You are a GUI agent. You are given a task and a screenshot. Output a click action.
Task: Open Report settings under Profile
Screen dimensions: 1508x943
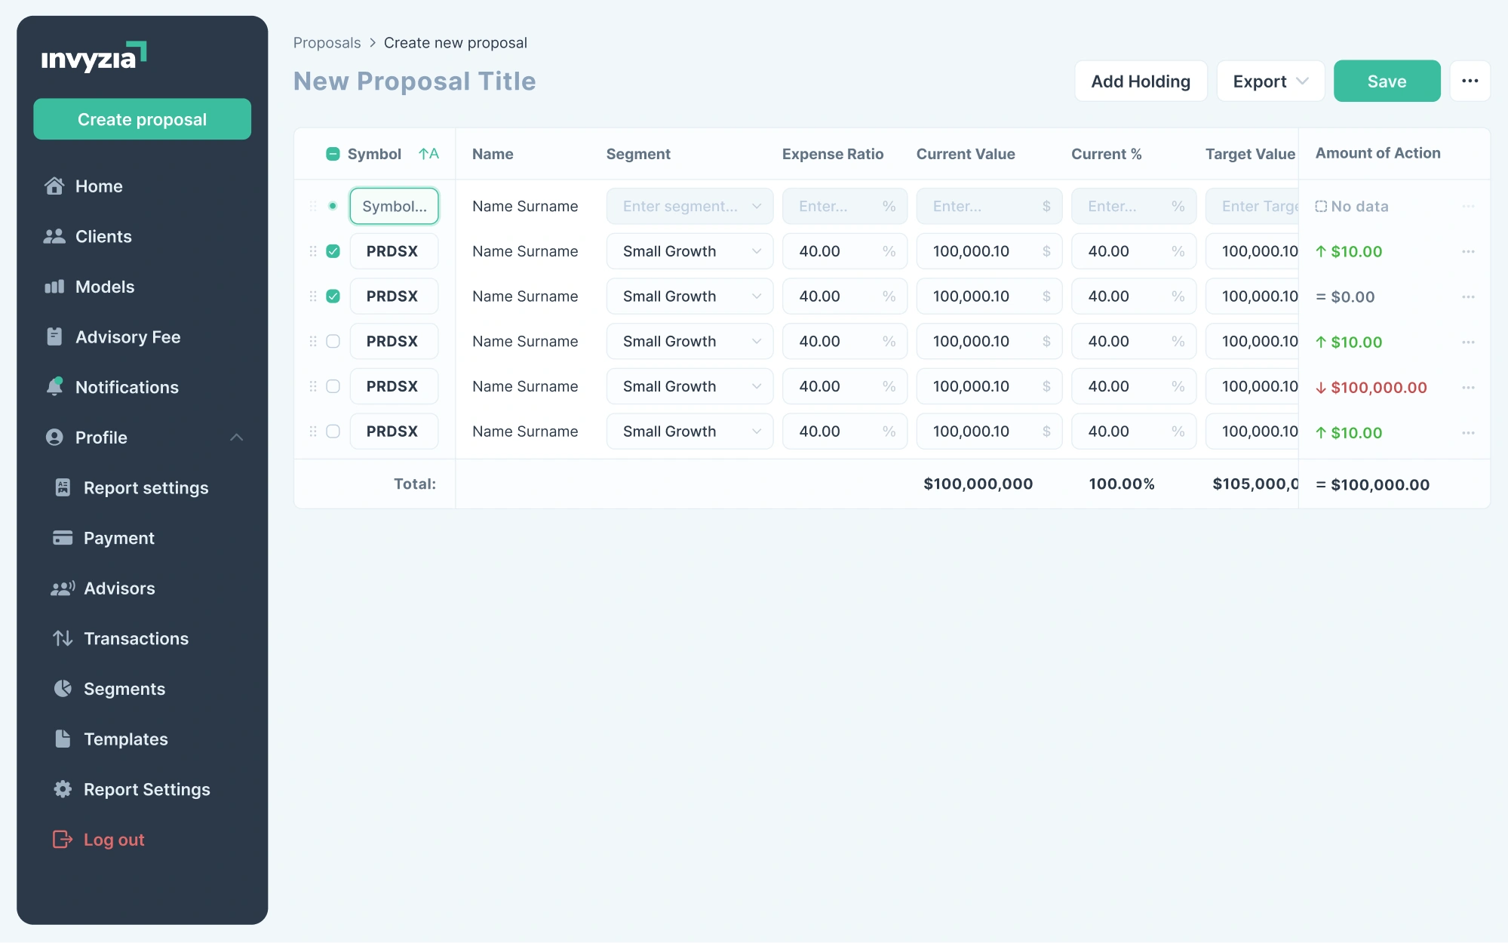click(x=146, y=487)
